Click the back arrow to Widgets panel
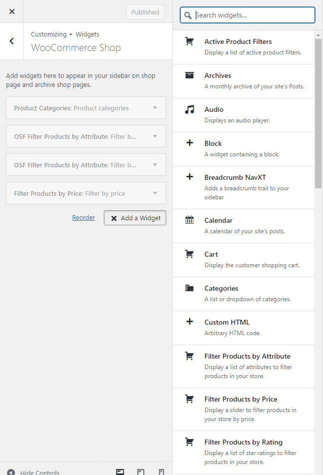 pyautogui.click(x=12, y=41)
